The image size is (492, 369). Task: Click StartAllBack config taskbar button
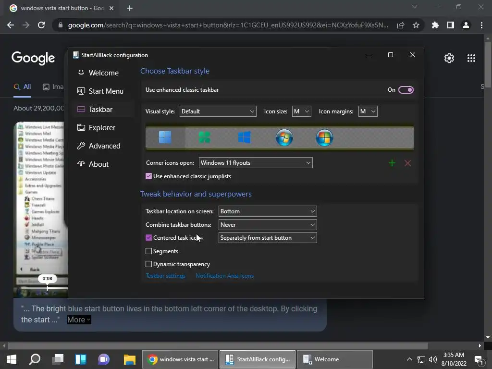tap(258, 359)
